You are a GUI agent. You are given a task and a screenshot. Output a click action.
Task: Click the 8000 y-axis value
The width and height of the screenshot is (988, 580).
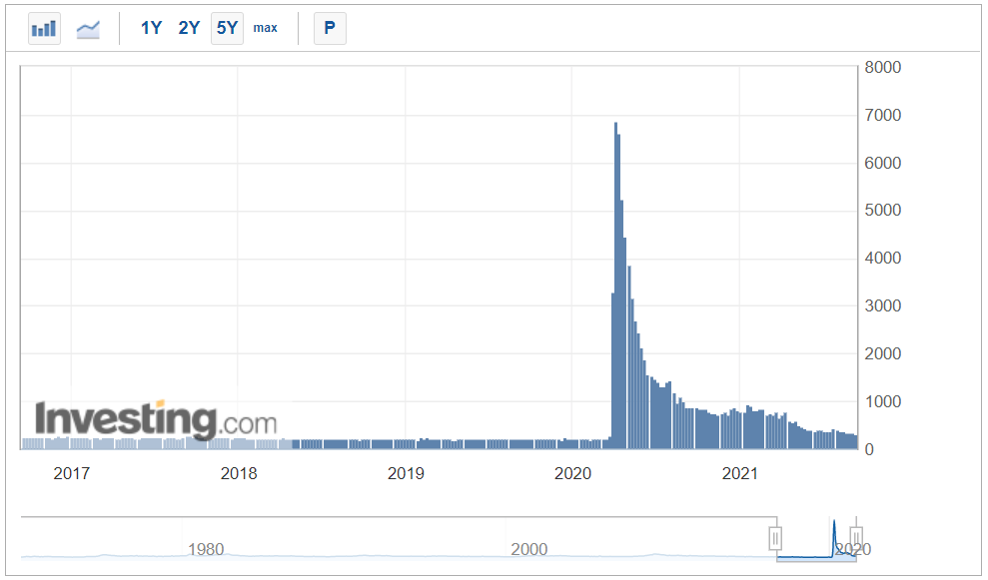(x=883, y=67)
